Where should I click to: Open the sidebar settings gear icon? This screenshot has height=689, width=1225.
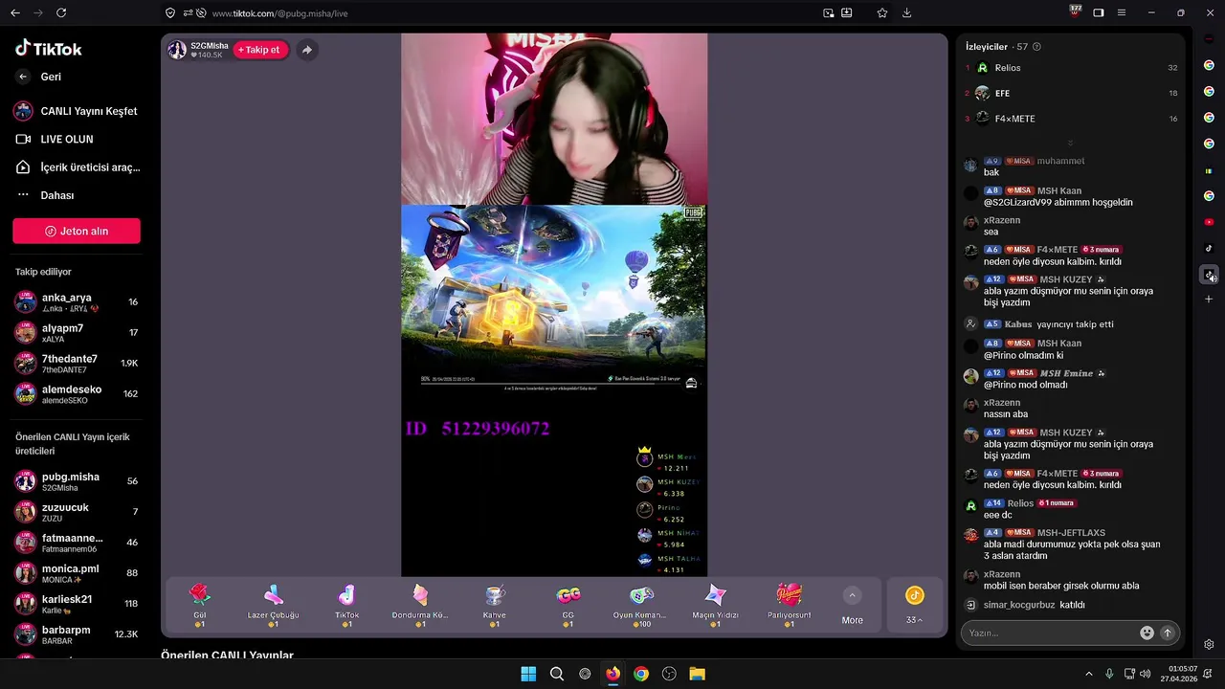click(x=1209, y=644)
